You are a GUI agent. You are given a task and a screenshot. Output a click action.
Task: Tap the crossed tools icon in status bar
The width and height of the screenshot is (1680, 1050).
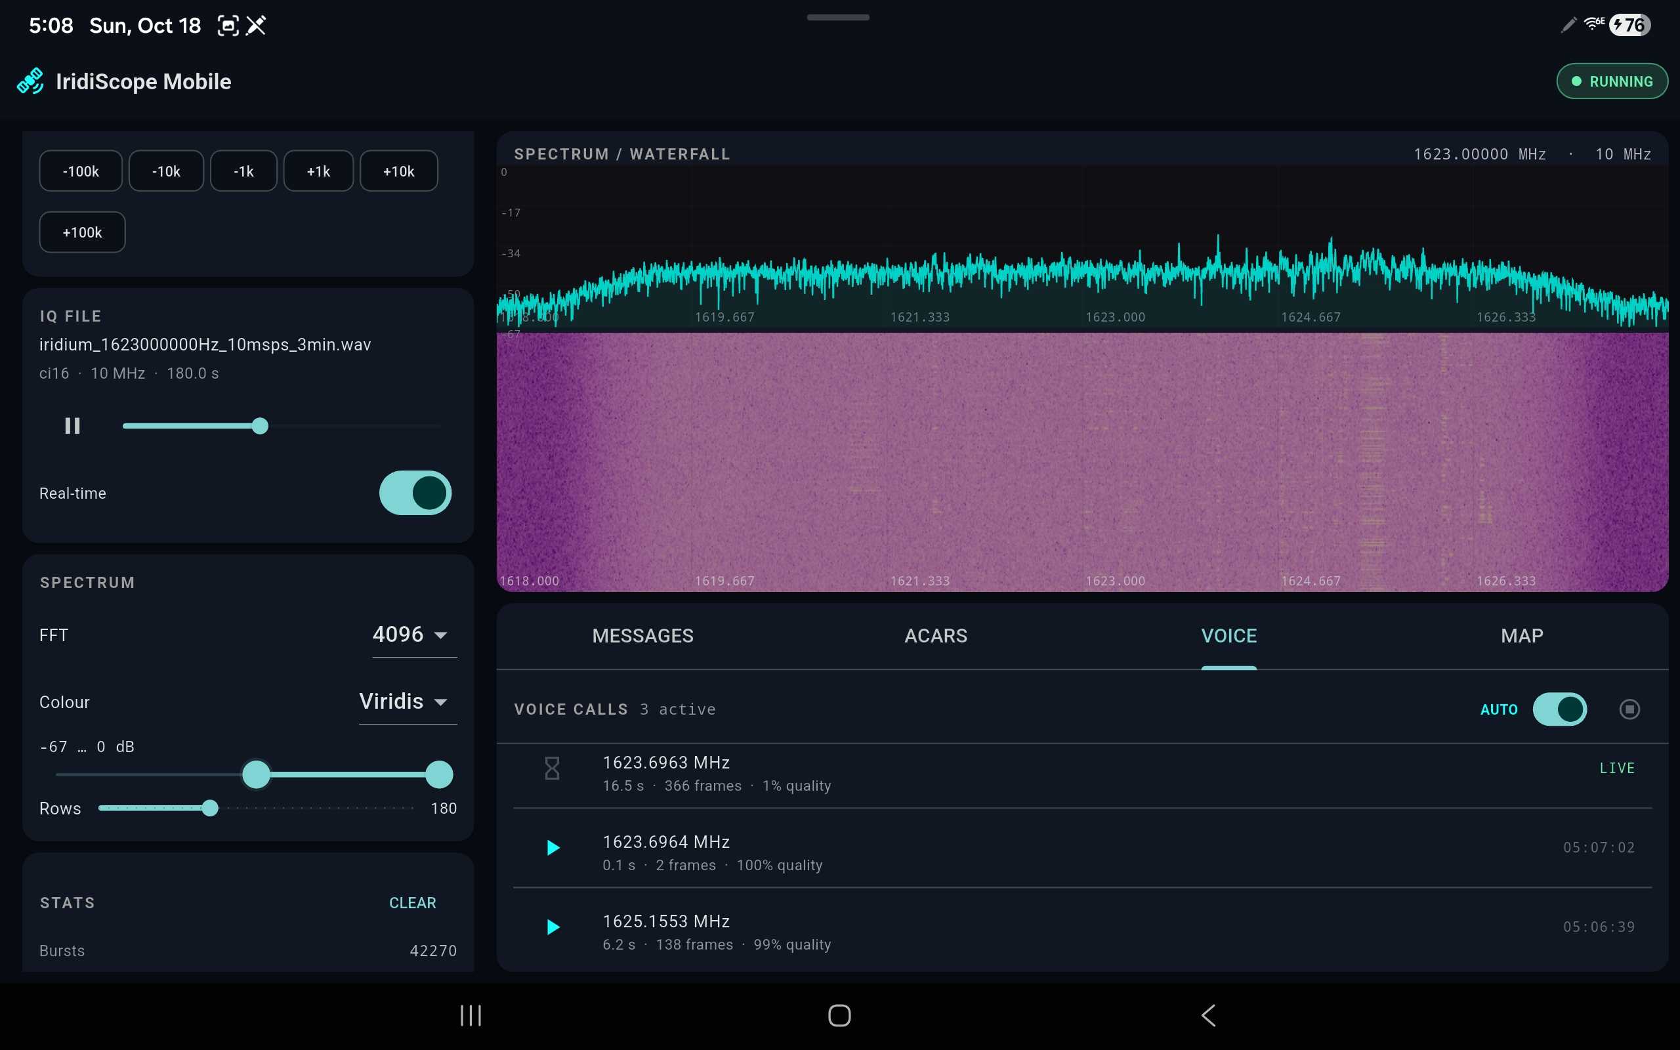(x=256, y=26)
